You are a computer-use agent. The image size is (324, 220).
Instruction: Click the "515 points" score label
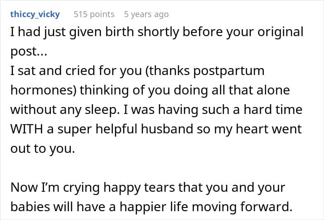click(x=94, y=14)
